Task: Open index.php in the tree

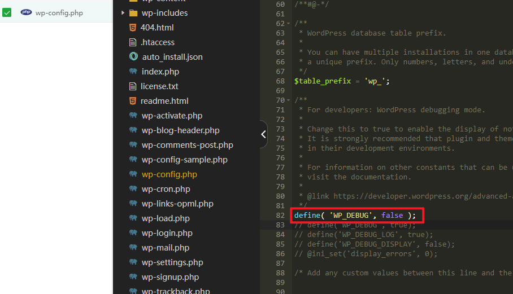Action: (160, 72)
